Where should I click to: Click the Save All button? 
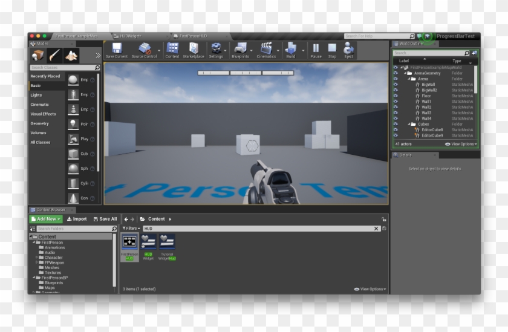tap(105, 219)
